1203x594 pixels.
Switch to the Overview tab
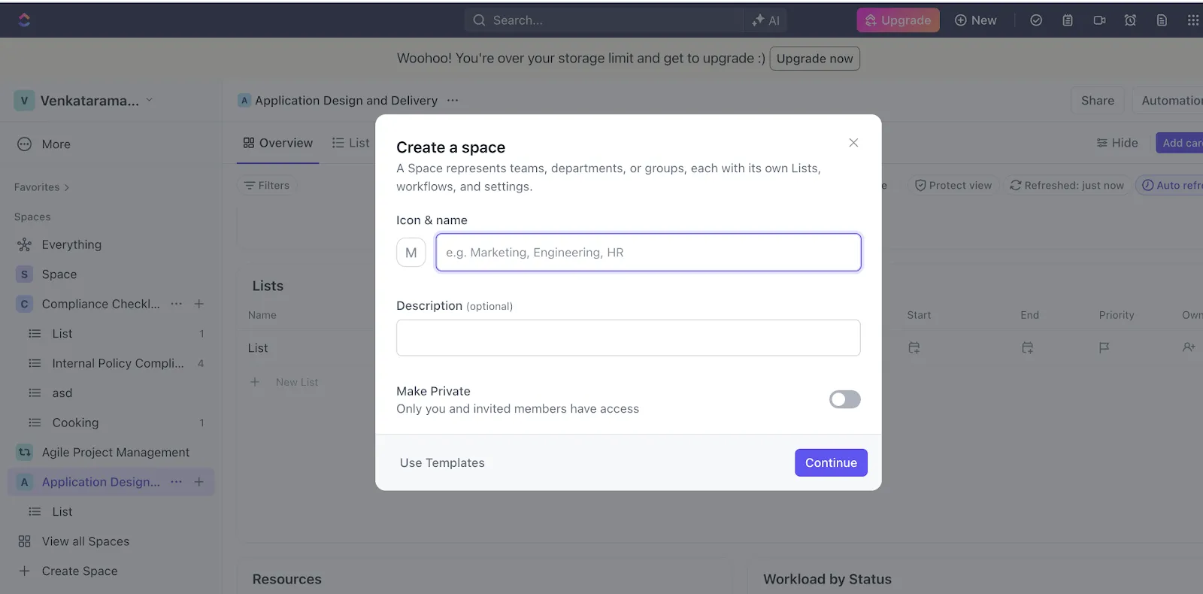[x=278, y=143]
